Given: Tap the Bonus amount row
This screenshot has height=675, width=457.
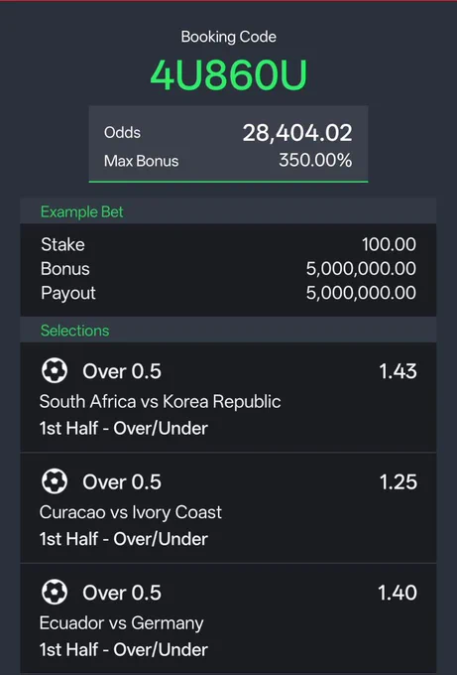Looking at the screenshot, I should click(x=228, y=269).
